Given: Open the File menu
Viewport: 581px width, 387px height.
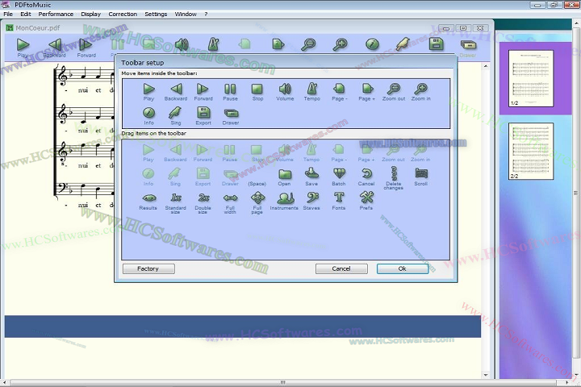Looking at the screenshot, I should click(8, 14).
